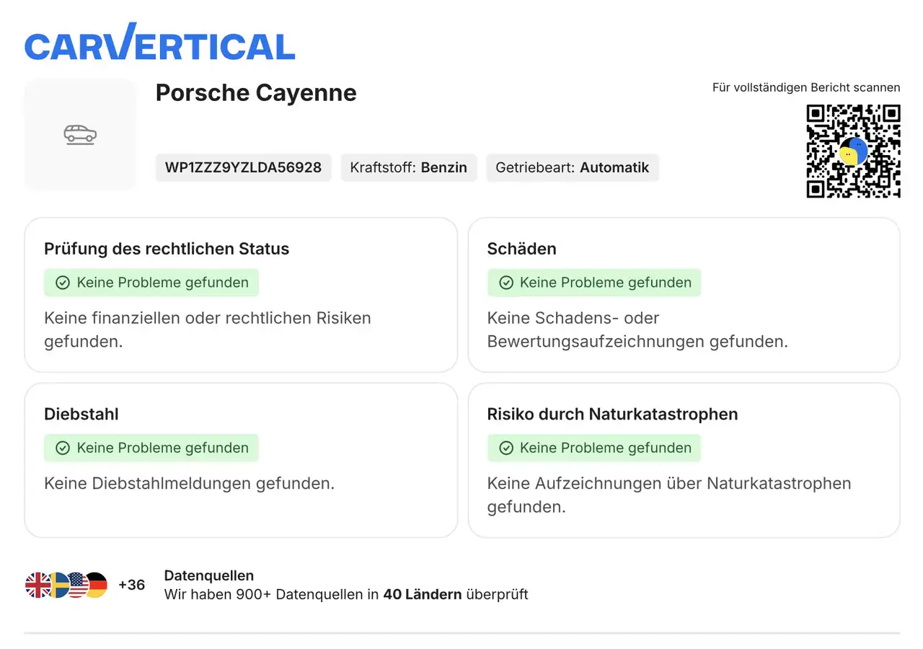Click the Sweden flag icon
The image size is (923, 649).
tap(58, 585)
